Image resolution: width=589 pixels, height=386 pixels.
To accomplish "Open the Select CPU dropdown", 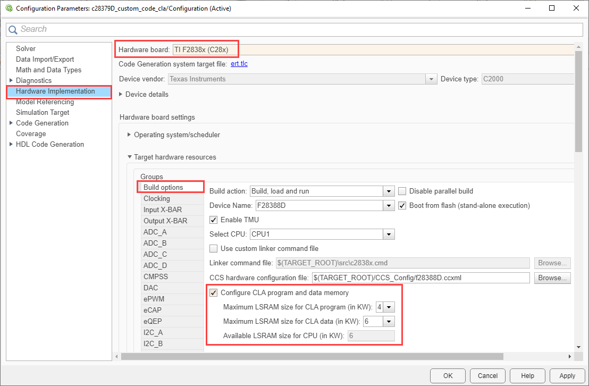I will (322, 234).
